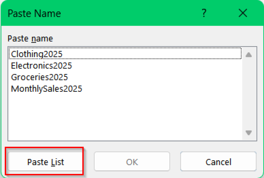The width and height of the screenshot is (264, 178).
Task: Click the Paste List button
Action: click(46, 162)
